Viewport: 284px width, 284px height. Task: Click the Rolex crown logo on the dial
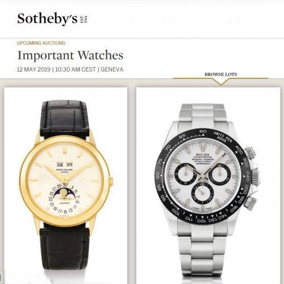click(203, 147)
